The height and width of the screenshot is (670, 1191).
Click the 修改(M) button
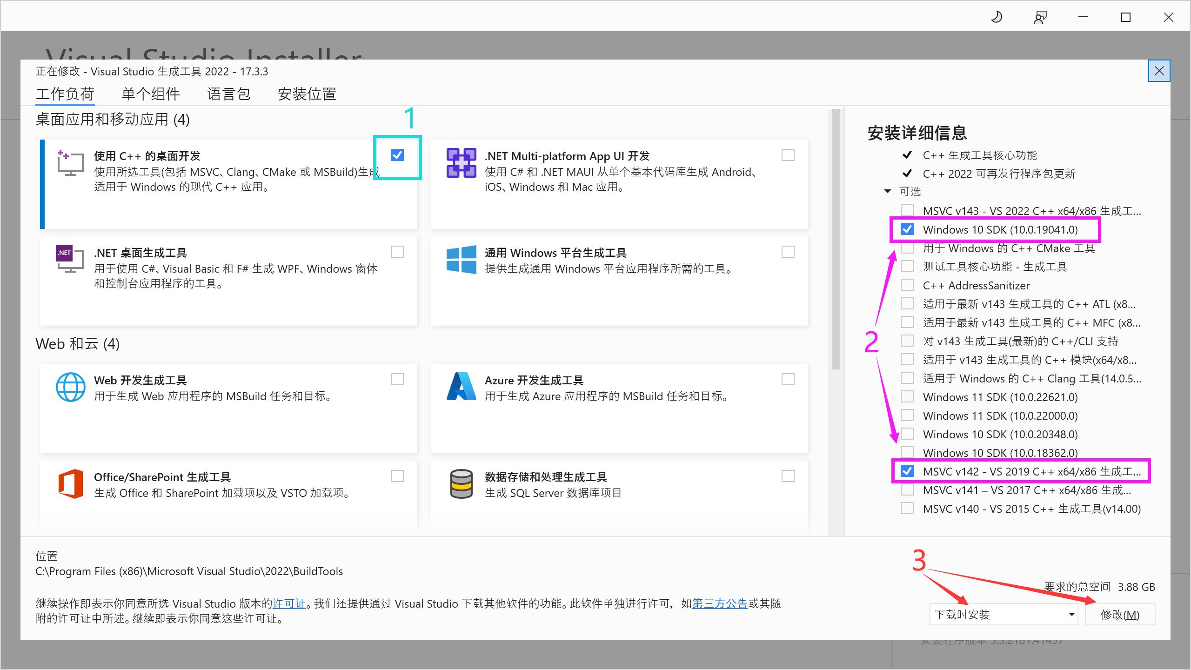click(1120, 615)
